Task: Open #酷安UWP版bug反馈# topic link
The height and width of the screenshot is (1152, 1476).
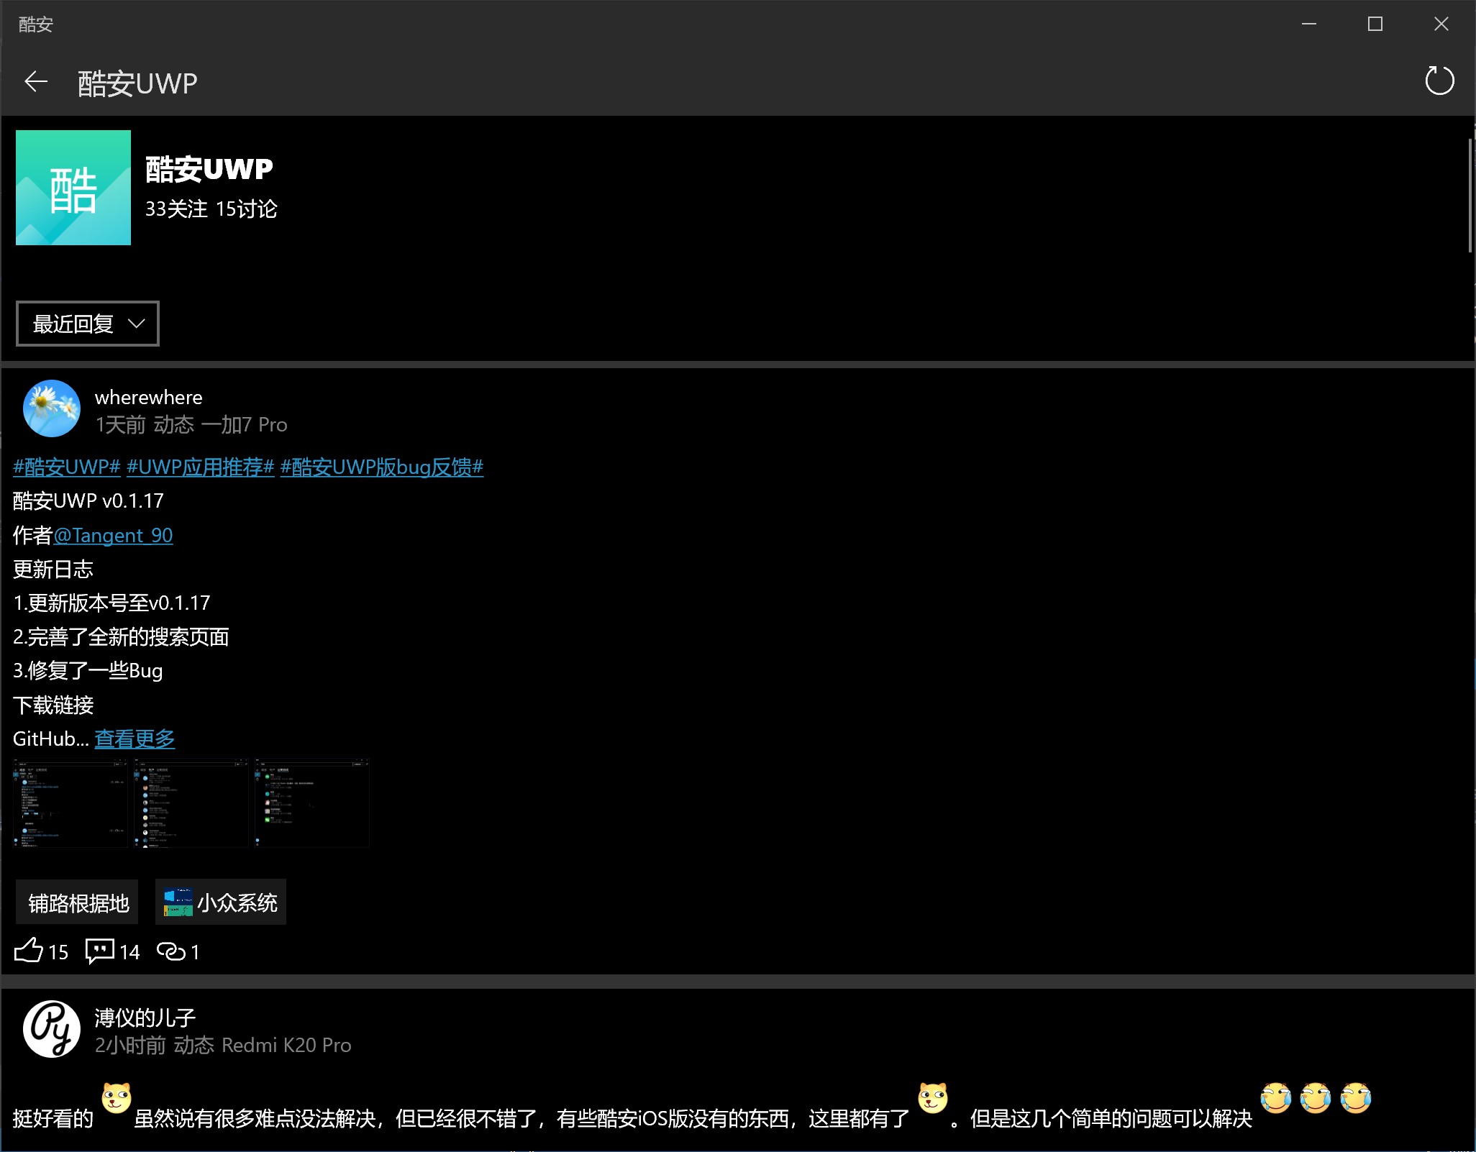Action: coord(381,467)
